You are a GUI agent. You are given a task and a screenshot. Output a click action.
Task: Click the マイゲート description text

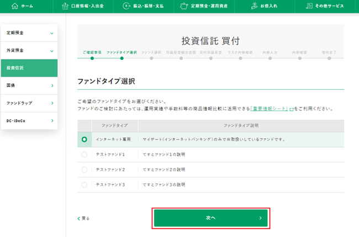point(214,139)
